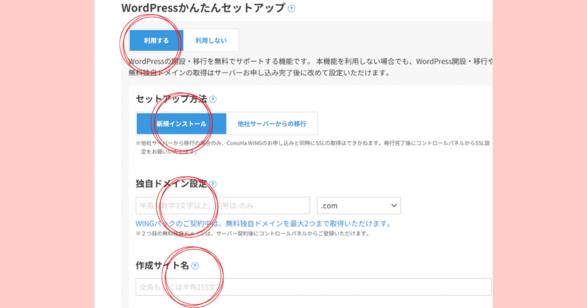Select the 利用しない option
Viewport: 587px width, 308px height.
(x=211, y=41)
